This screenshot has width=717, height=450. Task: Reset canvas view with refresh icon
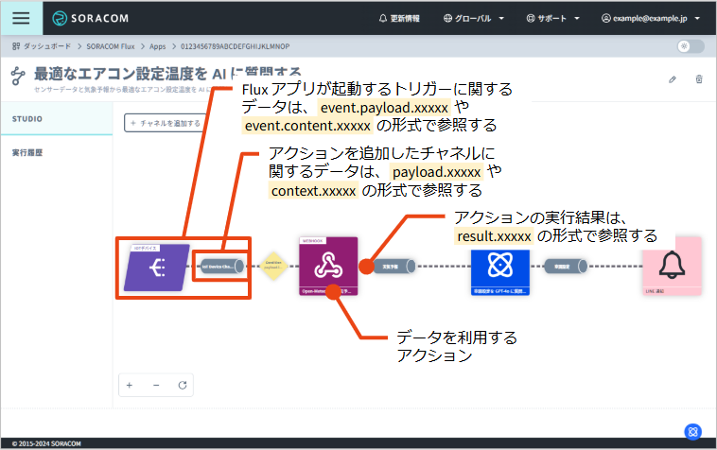tap(183, 385)
